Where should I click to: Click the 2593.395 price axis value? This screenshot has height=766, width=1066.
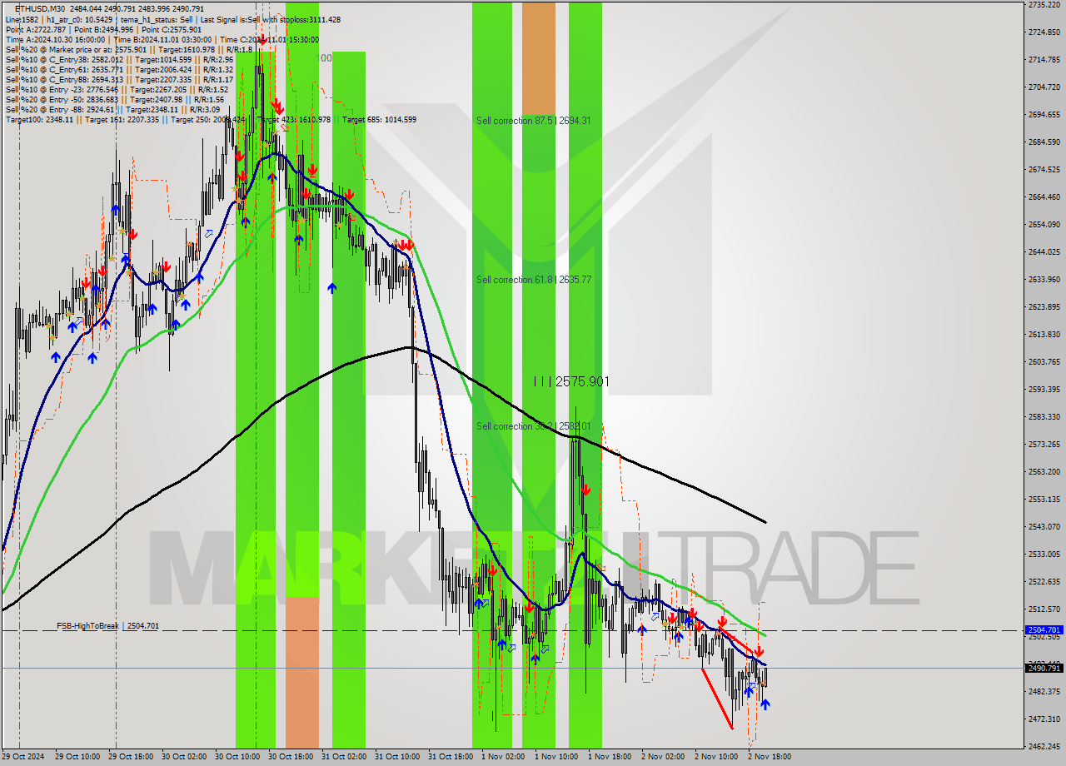(x=1044, y=390)
